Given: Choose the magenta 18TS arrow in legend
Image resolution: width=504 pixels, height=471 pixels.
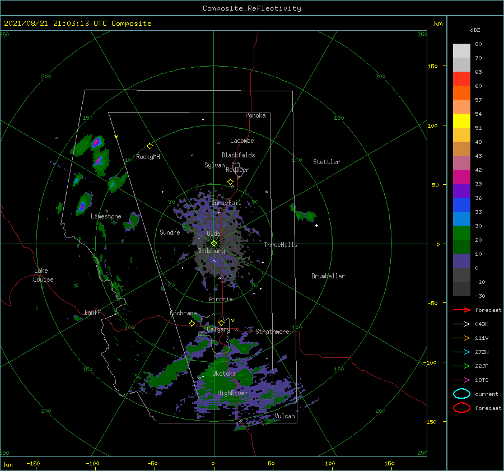Looking at the screenshot, I should (461, 380).
